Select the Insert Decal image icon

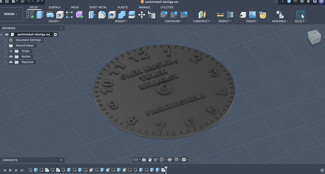tap(252, 15)
